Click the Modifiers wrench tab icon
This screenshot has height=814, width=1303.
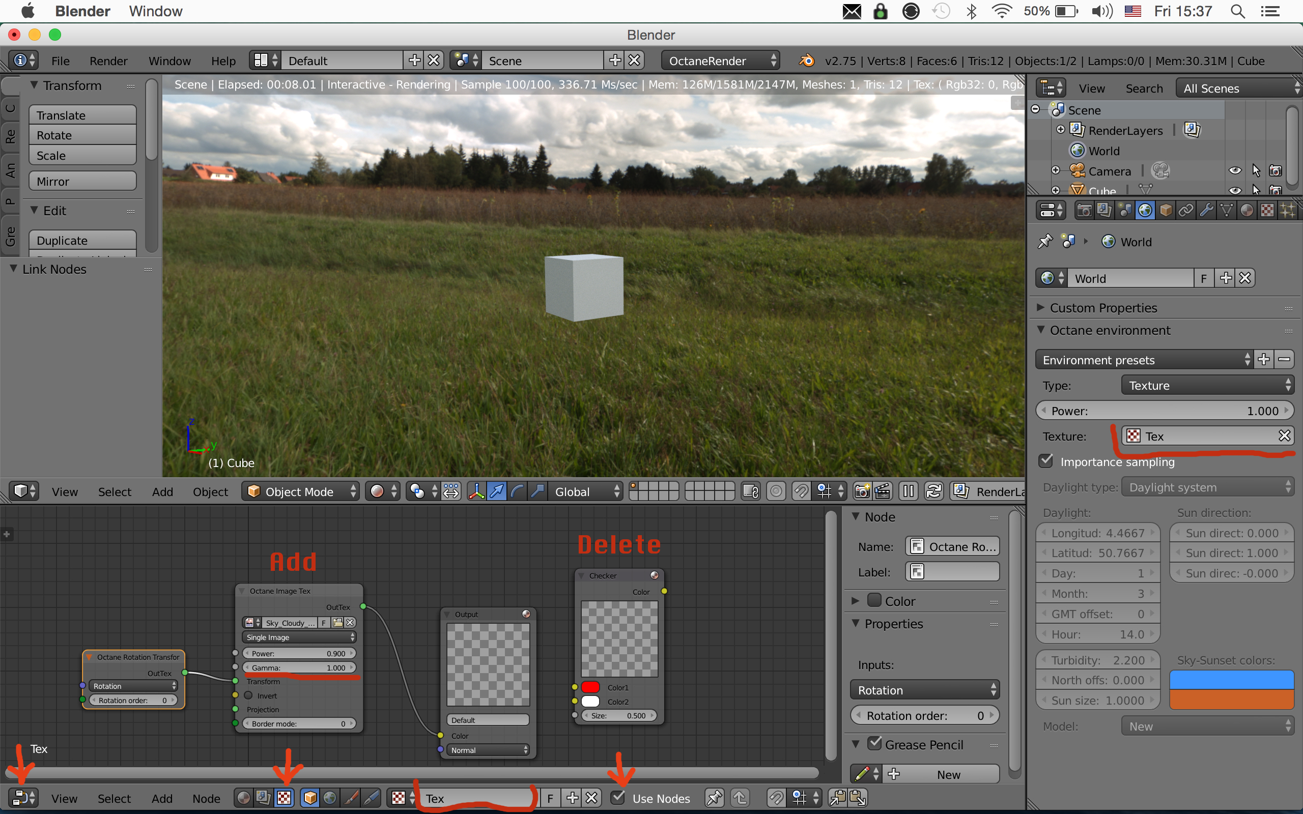(1206, 211)
